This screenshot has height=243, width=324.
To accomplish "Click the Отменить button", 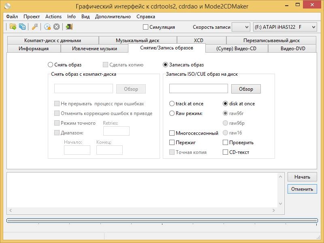I will tap(302, 189).
